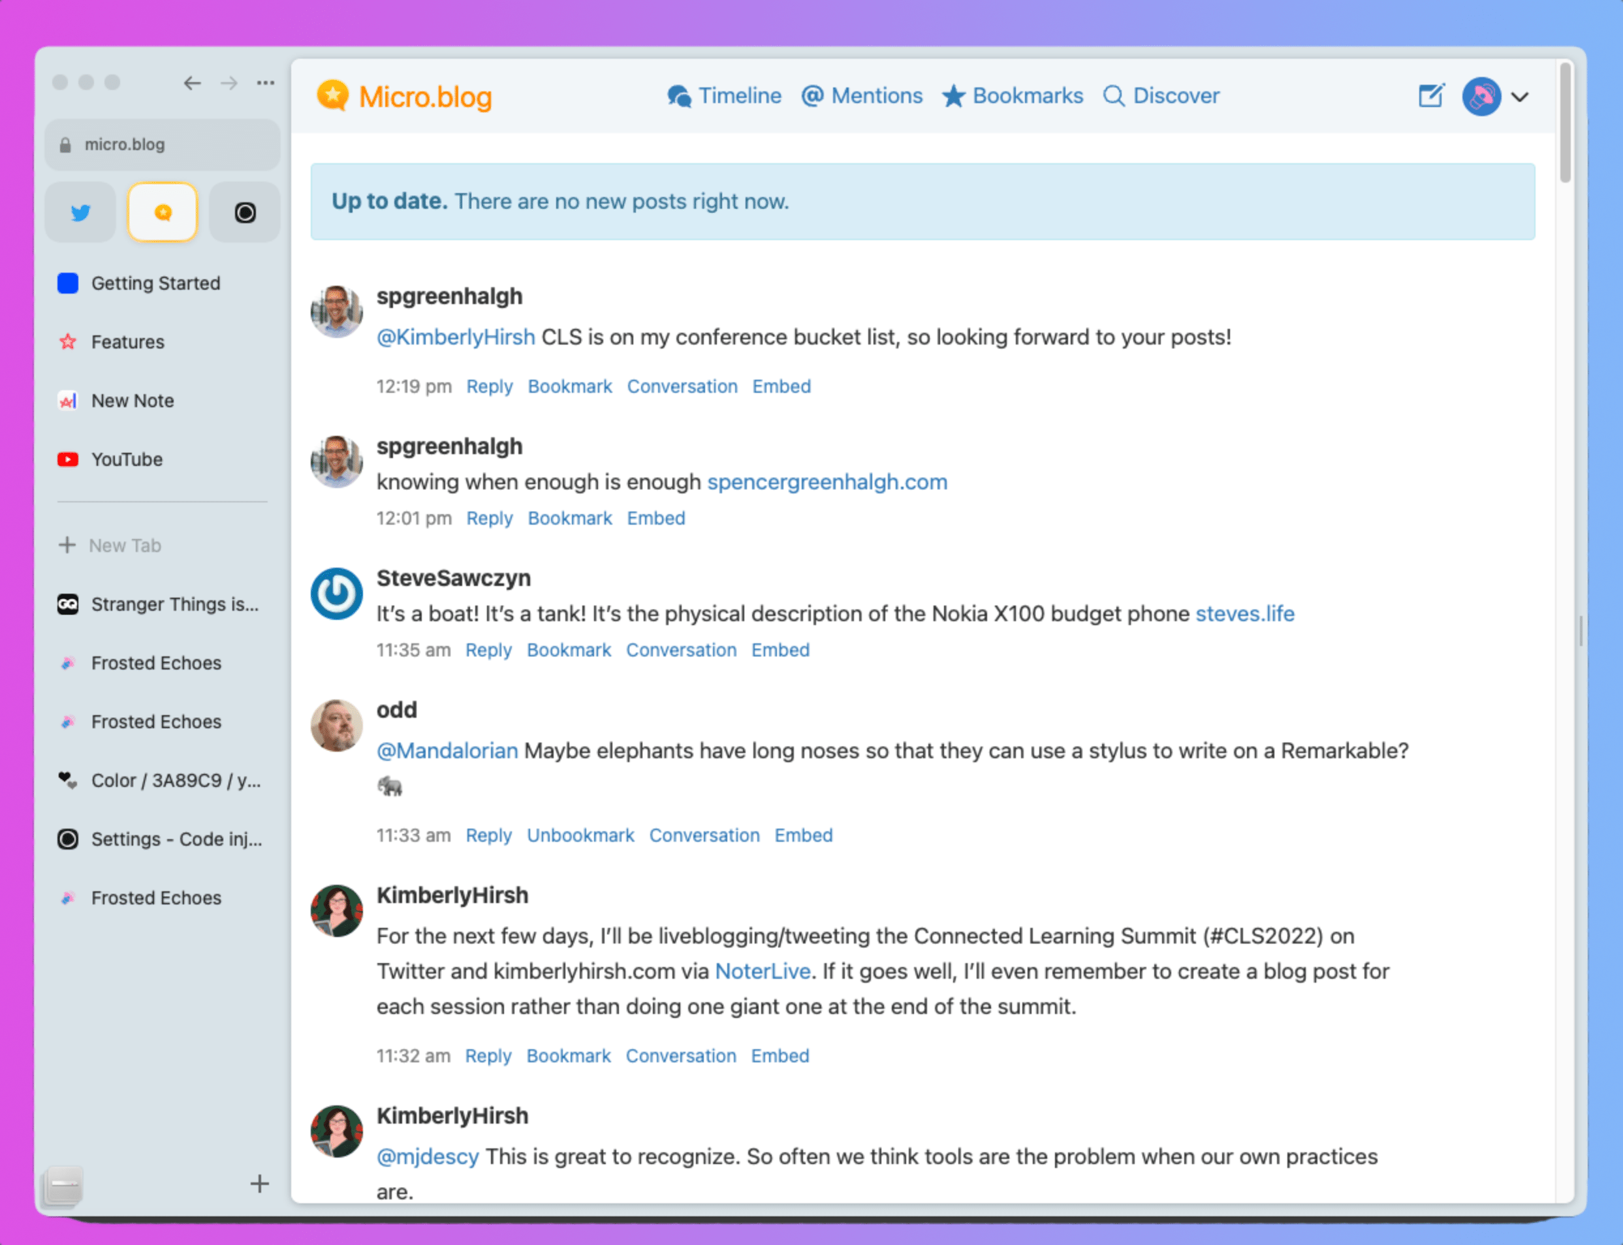The width and height of the screenshot is (1623, 1245).
Task: Open the three-dot browser menu
Action: [266, 83]
